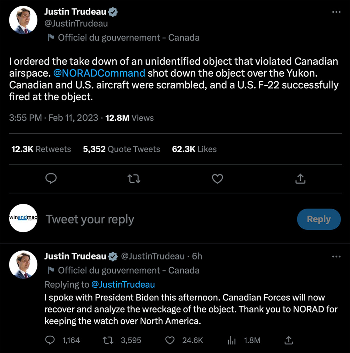Share the reply tweet about President Biden

point(289,340)
